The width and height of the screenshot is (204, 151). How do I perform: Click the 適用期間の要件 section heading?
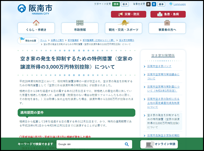(x=76, y=113)
